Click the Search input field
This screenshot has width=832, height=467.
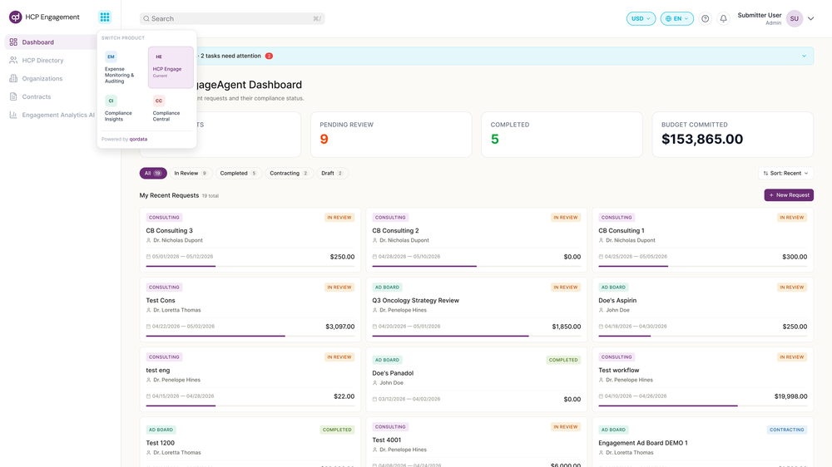[232, 18]
